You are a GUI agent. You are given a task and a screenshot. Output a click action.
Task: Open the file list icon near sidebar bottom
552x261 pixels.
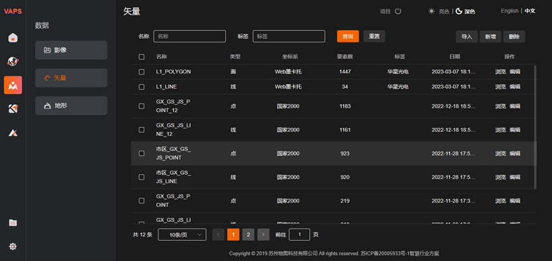point(13,223)
